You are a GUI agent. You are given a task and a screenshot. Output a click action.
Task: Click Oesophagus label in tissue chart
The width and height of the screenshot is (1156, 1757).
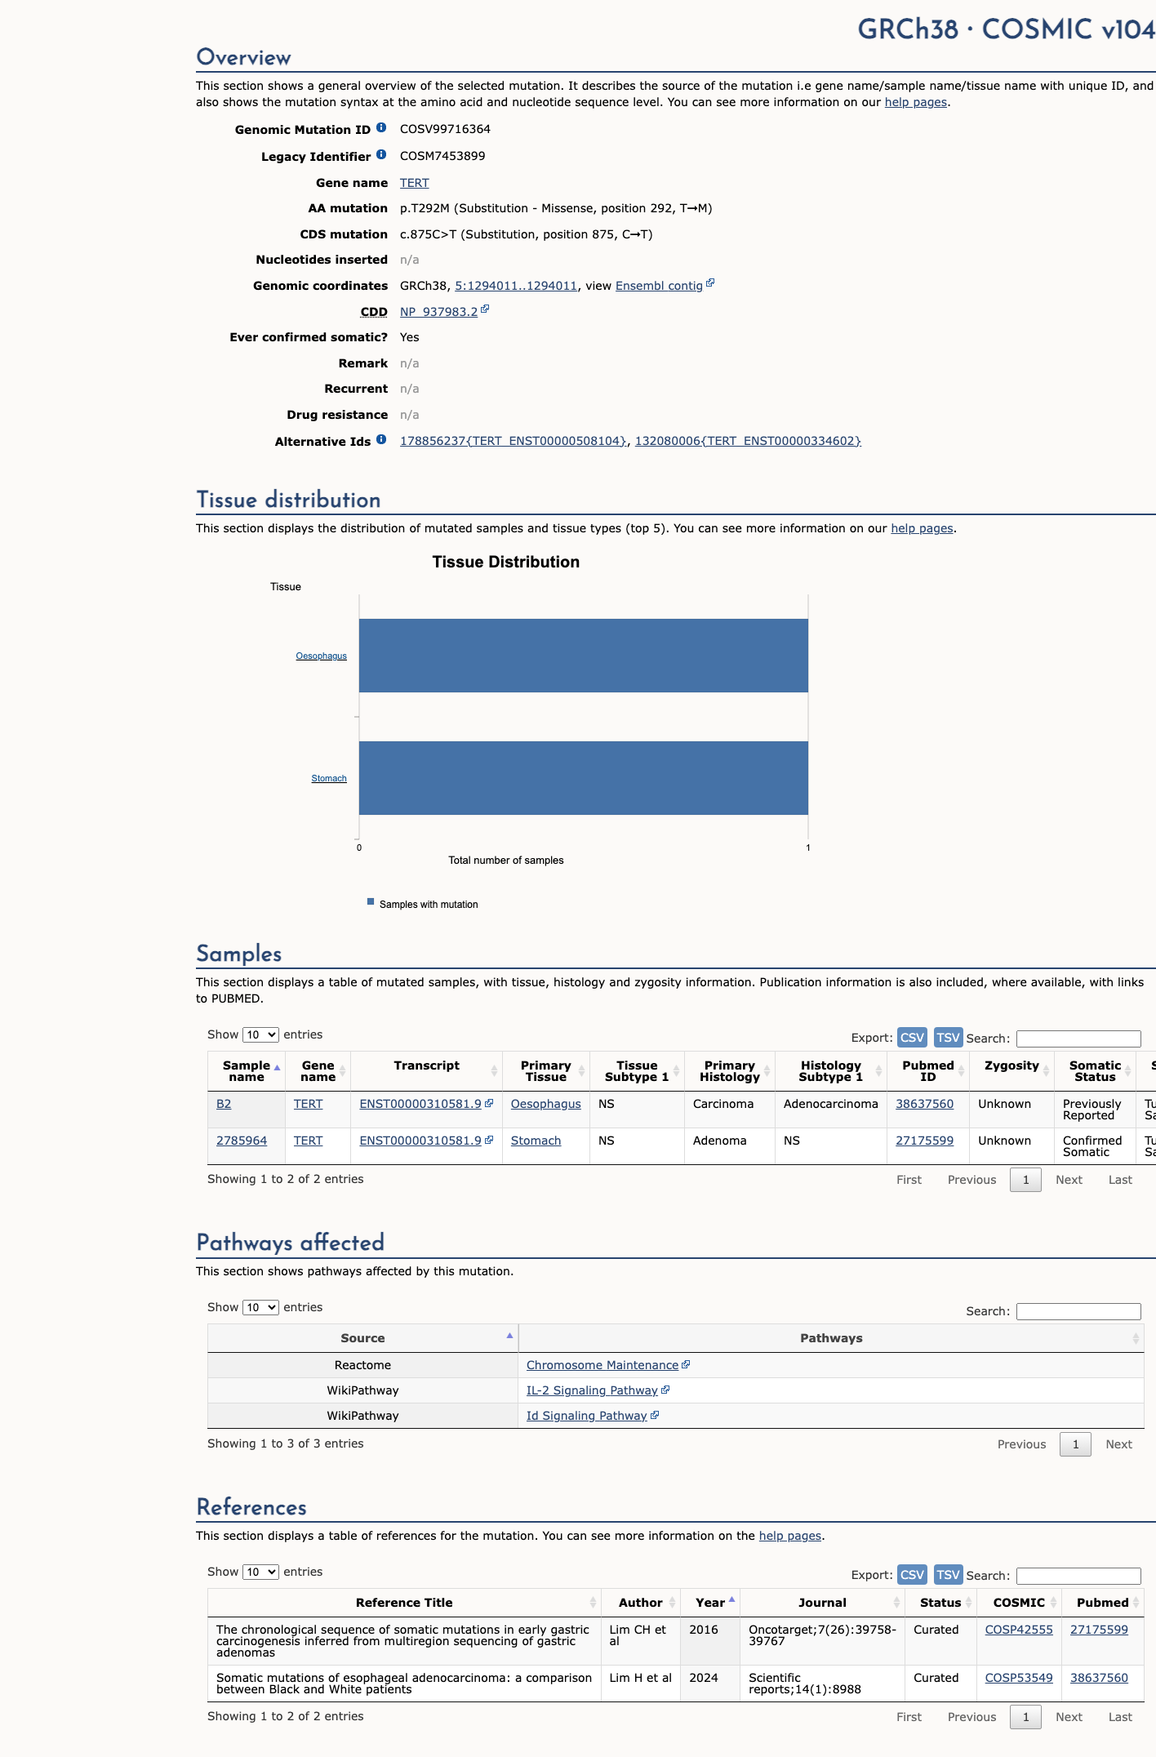(321, 656)
